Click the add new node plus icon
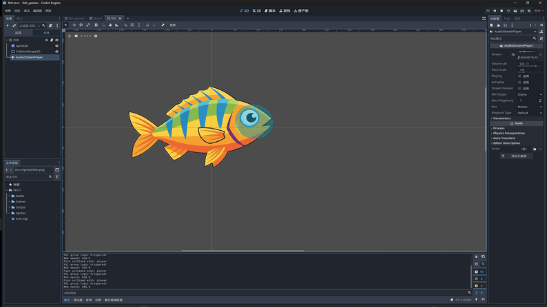The image size is (547, 307). click(x=8, y=25)
